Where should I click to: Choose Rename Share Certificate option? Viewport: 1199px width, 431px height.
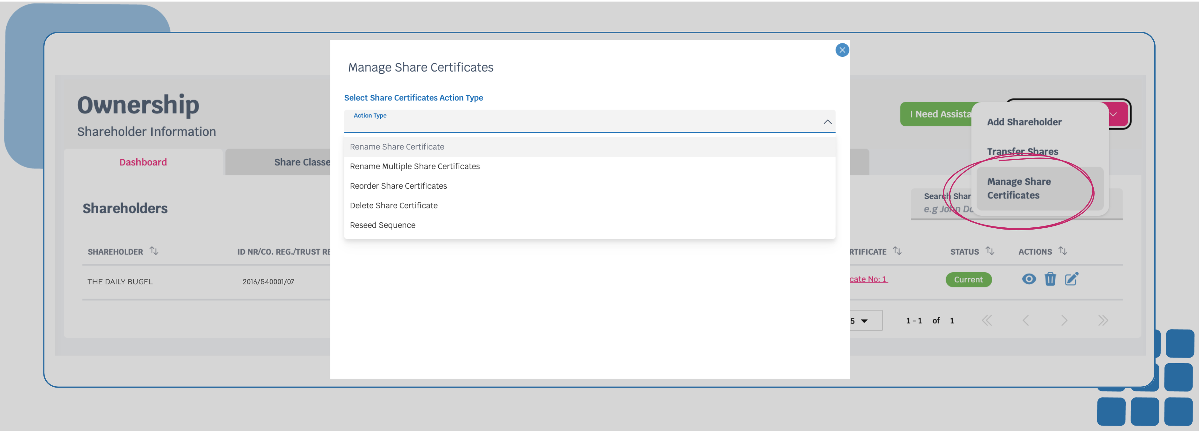pos(397,147)
